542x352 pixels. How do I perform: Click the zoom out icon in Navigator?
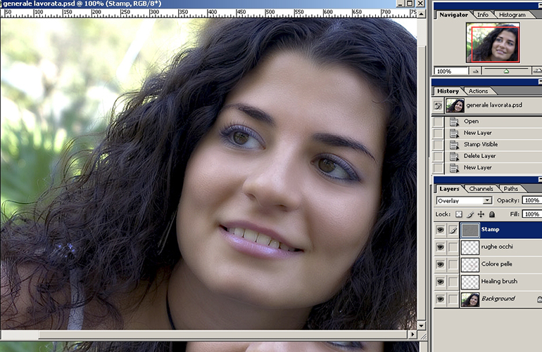476,71
